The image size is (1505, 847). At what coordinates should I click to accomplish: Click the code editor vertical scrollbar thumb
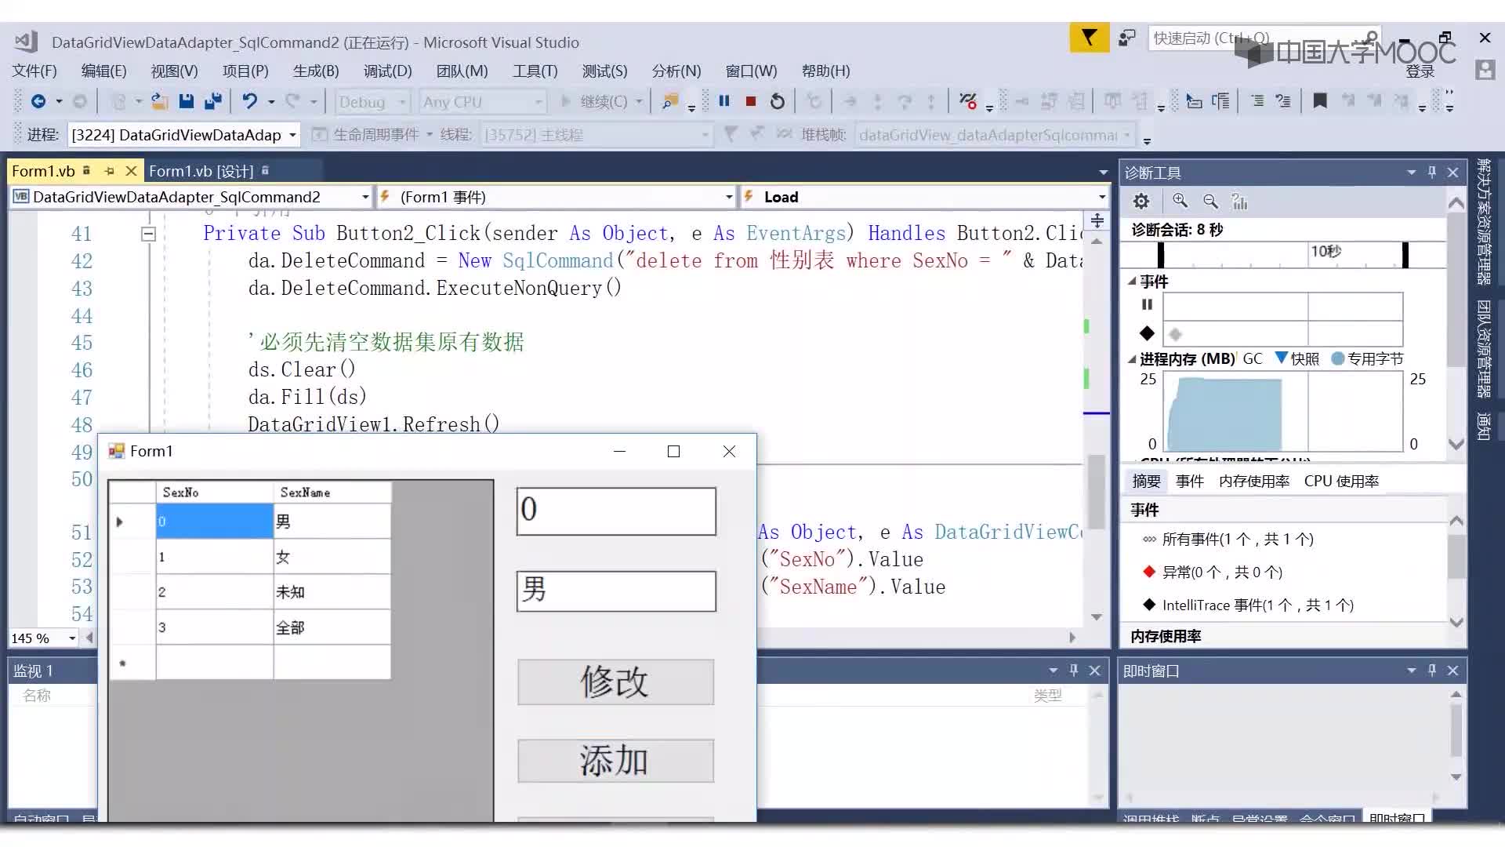[x=1097, y=492]
